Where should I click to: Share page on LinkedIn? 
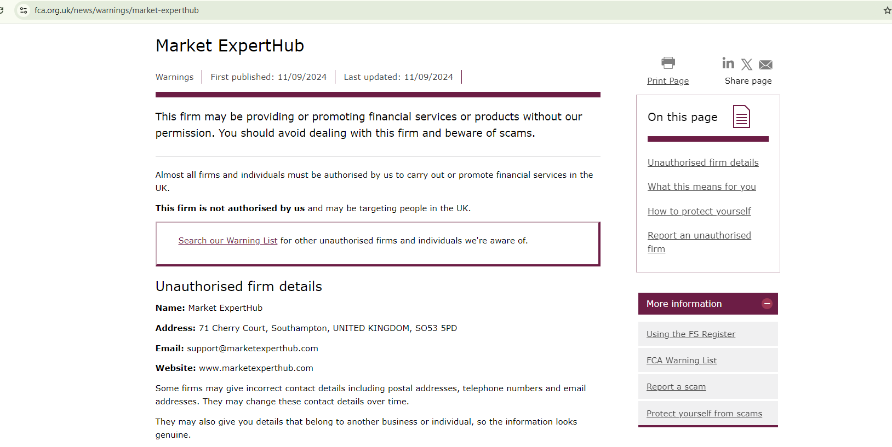(x=728, y=63)
